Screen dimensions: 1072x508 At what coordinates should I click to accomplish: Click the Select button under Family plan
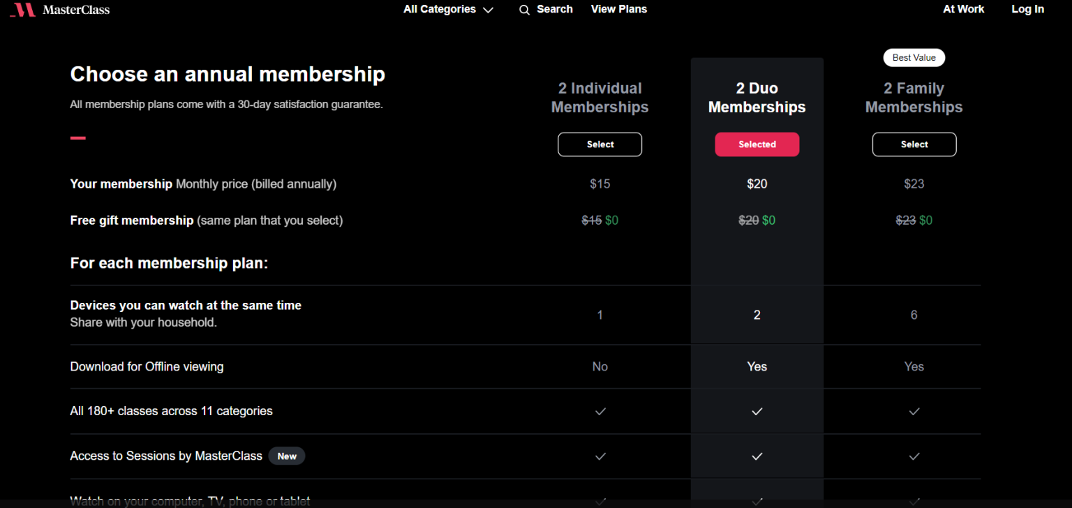(914, 144)
